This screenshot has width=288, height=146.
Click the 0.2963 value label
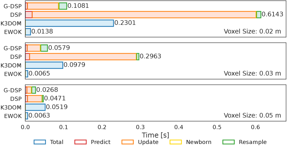pos(150,57)
